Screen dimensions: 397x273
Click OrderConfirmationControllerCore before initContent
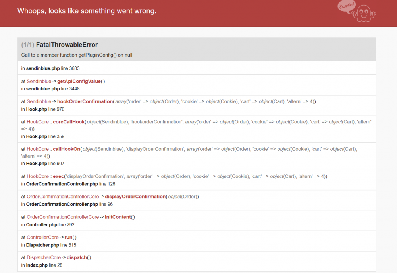[63, 217]
